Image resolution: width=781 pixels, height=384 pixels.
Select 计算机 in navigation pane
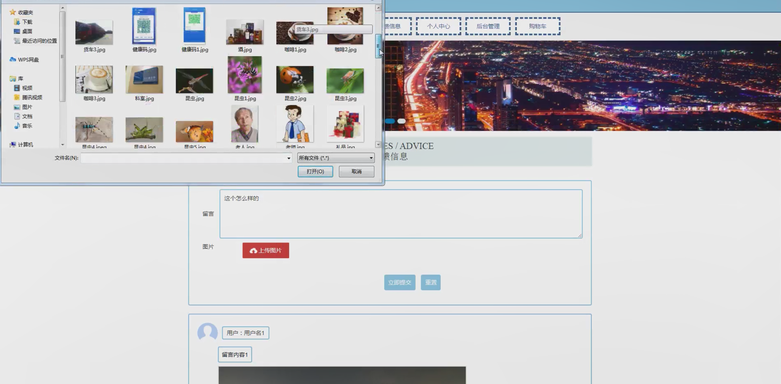coord(25,145)
